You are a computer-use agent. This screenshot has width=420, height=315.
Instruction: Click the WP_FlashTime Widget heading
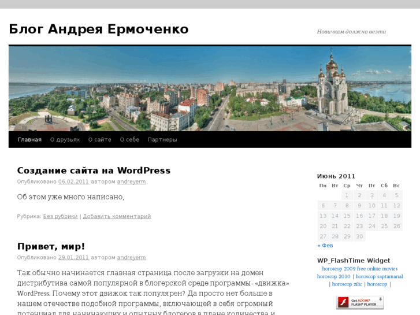(354, 261)
